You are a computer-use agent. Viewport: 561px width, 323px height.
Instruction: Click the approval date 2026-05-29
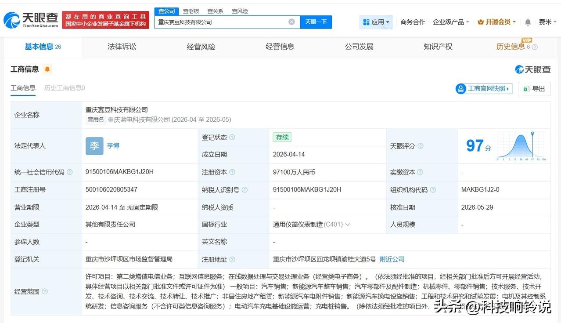tap(477, 207)
